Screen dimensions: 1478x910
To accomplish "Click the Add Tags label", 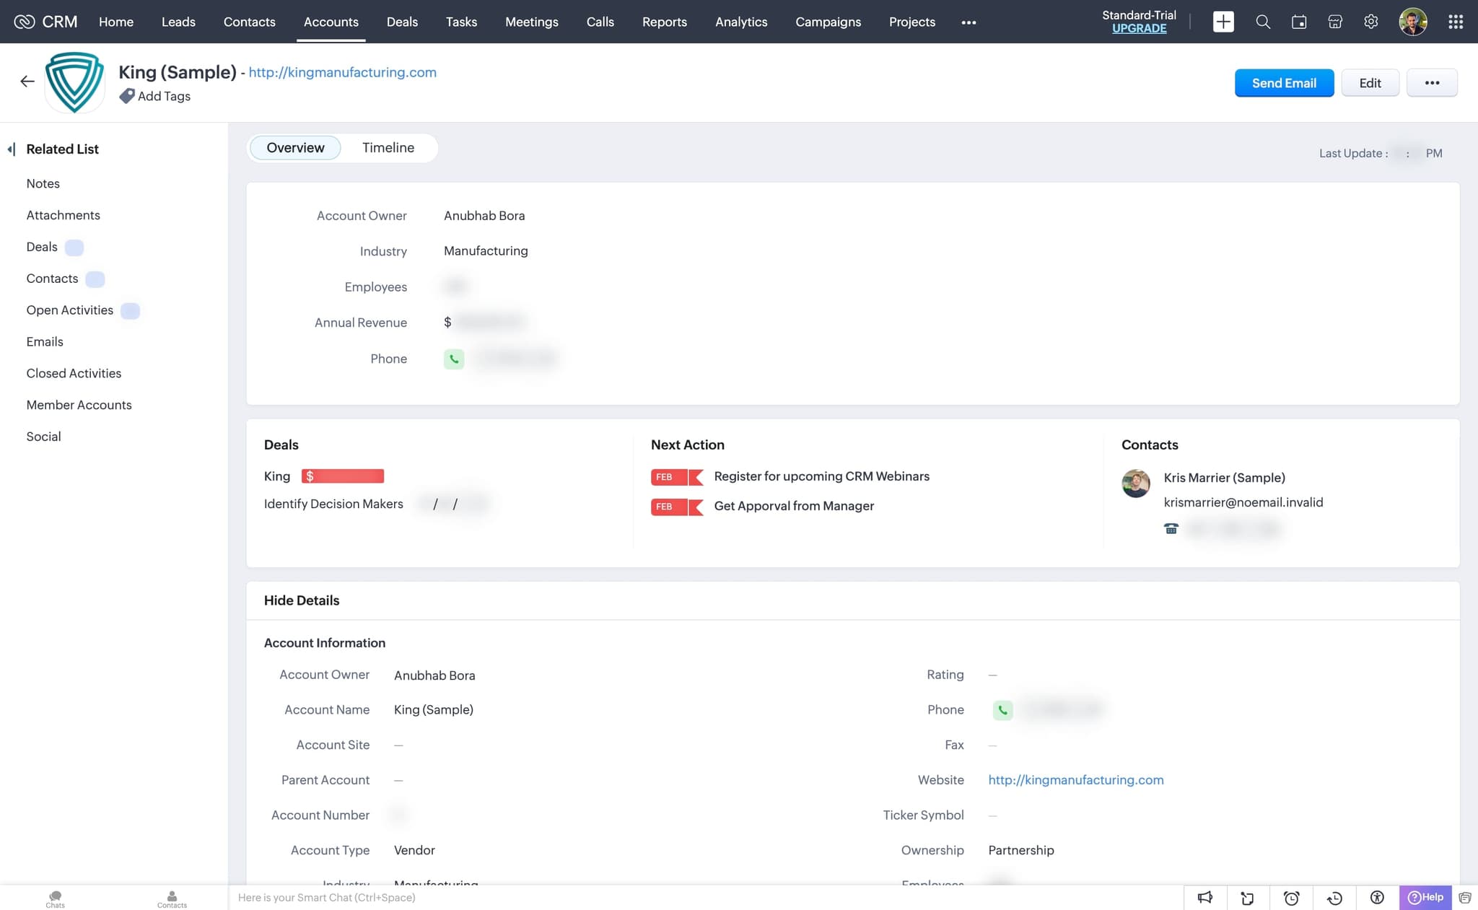I will [x=164, y=96].
